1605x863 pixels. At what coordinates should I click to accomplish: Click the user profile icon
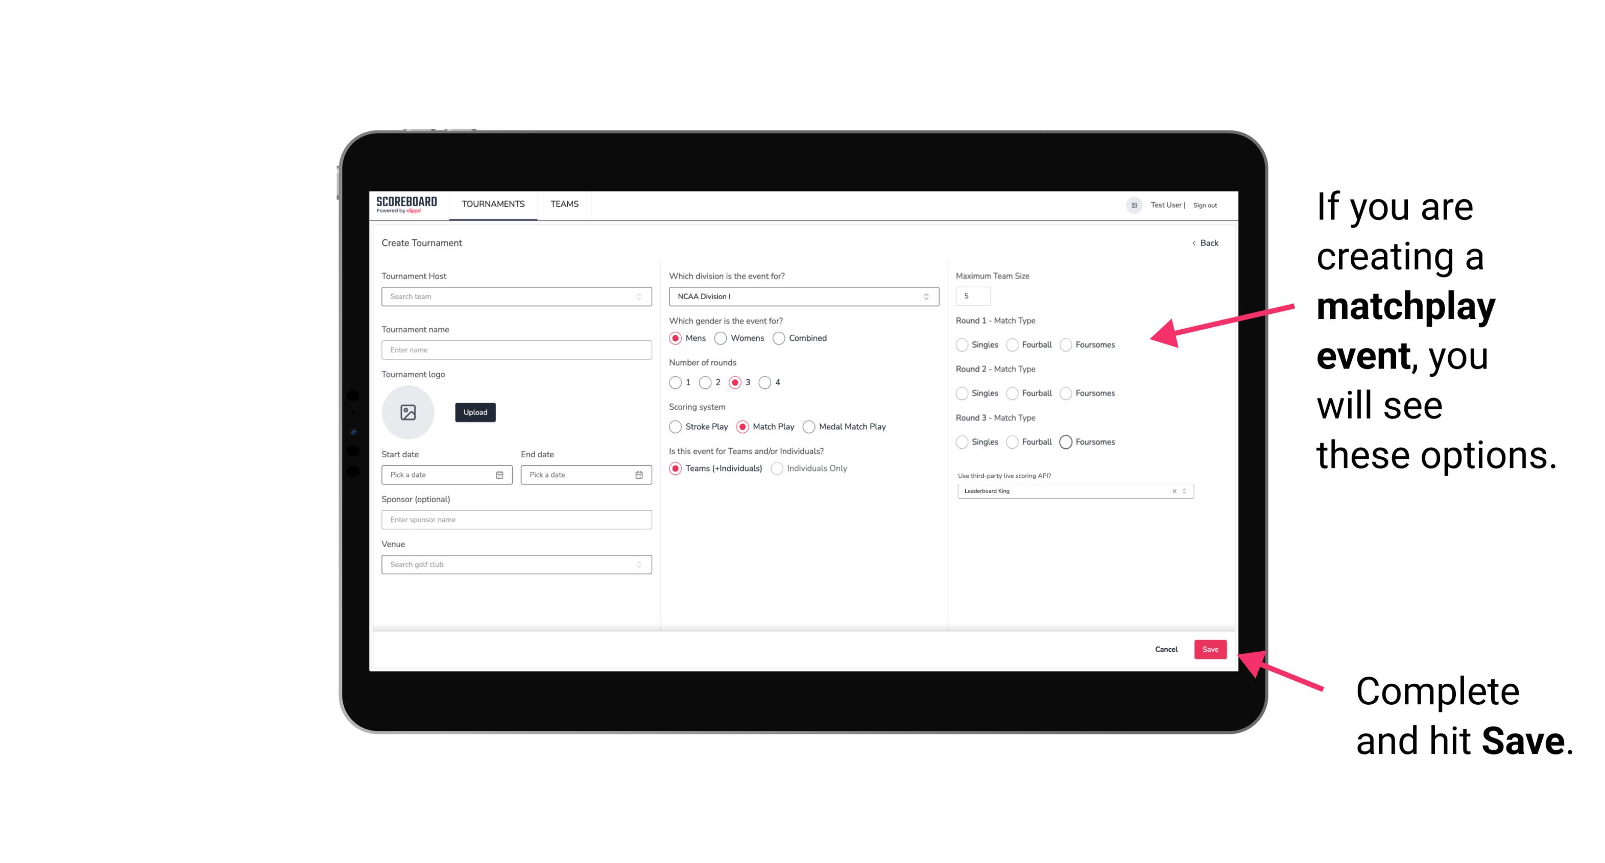(x=1131, y=204)
